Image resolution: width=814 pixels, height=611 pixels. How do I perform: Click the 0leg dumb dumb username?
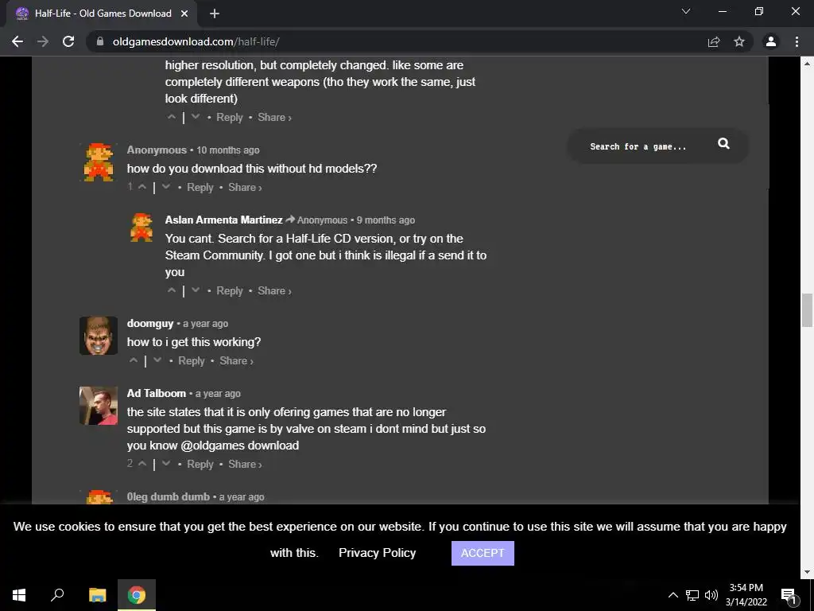[169, 496]
